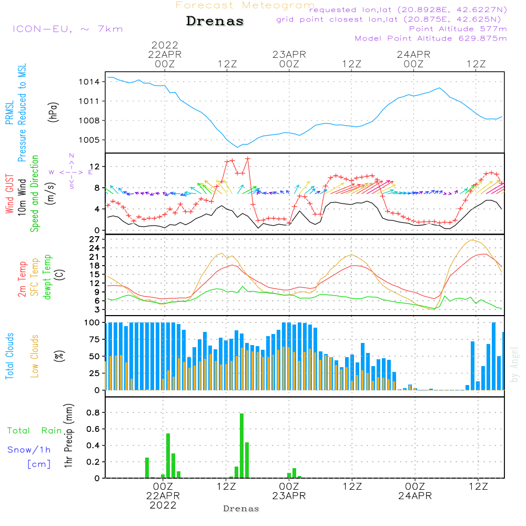Click the Wind GUST legend label

9,194
